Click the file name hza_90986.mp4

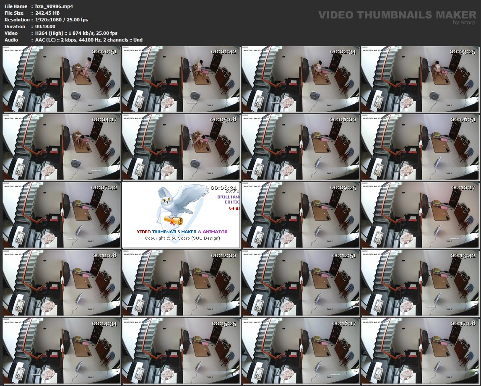point(54,6)
